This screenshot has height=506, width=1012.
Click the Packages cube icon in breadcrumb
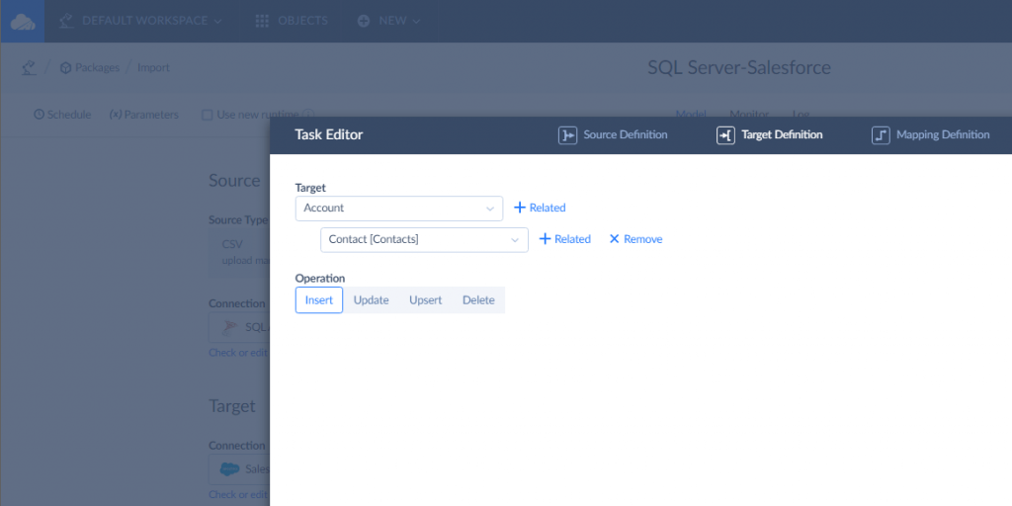click(65, 67)
